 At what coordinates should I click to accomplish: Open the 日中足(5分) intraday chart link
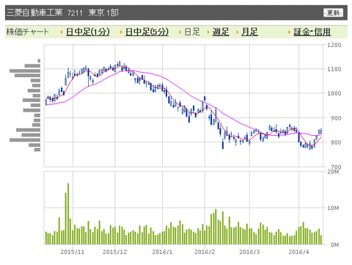tap(147, 32)
